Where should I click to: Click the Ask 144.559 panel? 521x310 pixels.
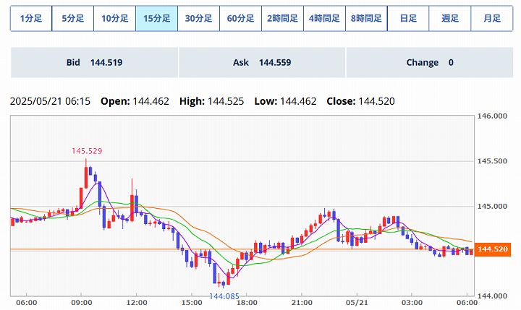[x=262, y=62]
